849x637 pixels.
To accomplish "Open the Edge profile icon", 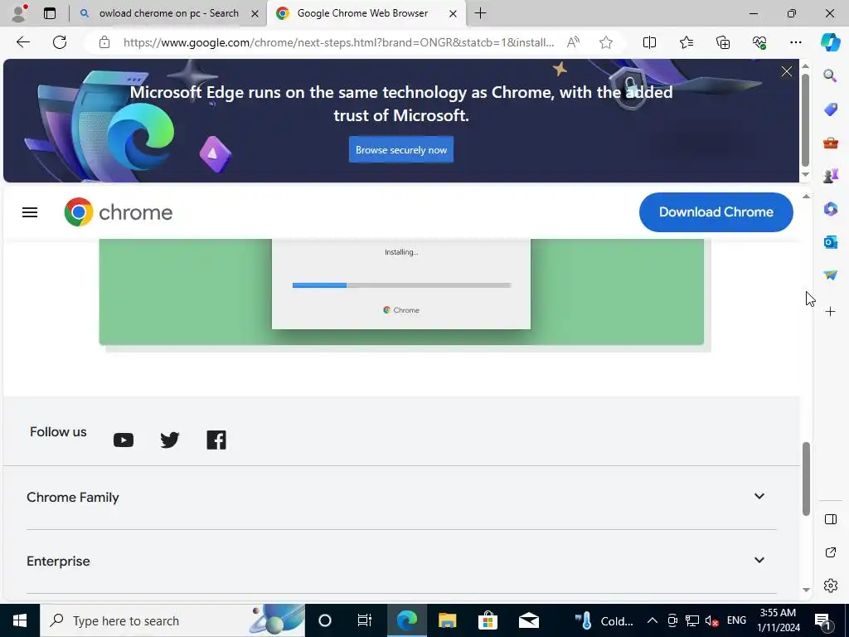I will [20, 13].
